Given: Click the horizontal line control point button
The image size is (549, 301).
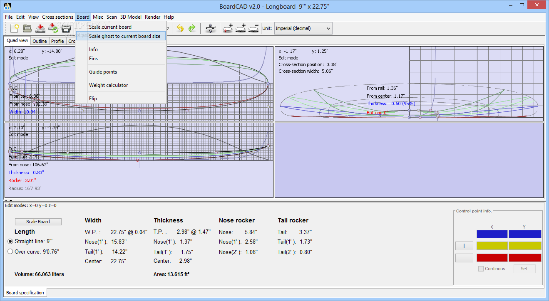Looking at the screenshot, I should (464, 258).
